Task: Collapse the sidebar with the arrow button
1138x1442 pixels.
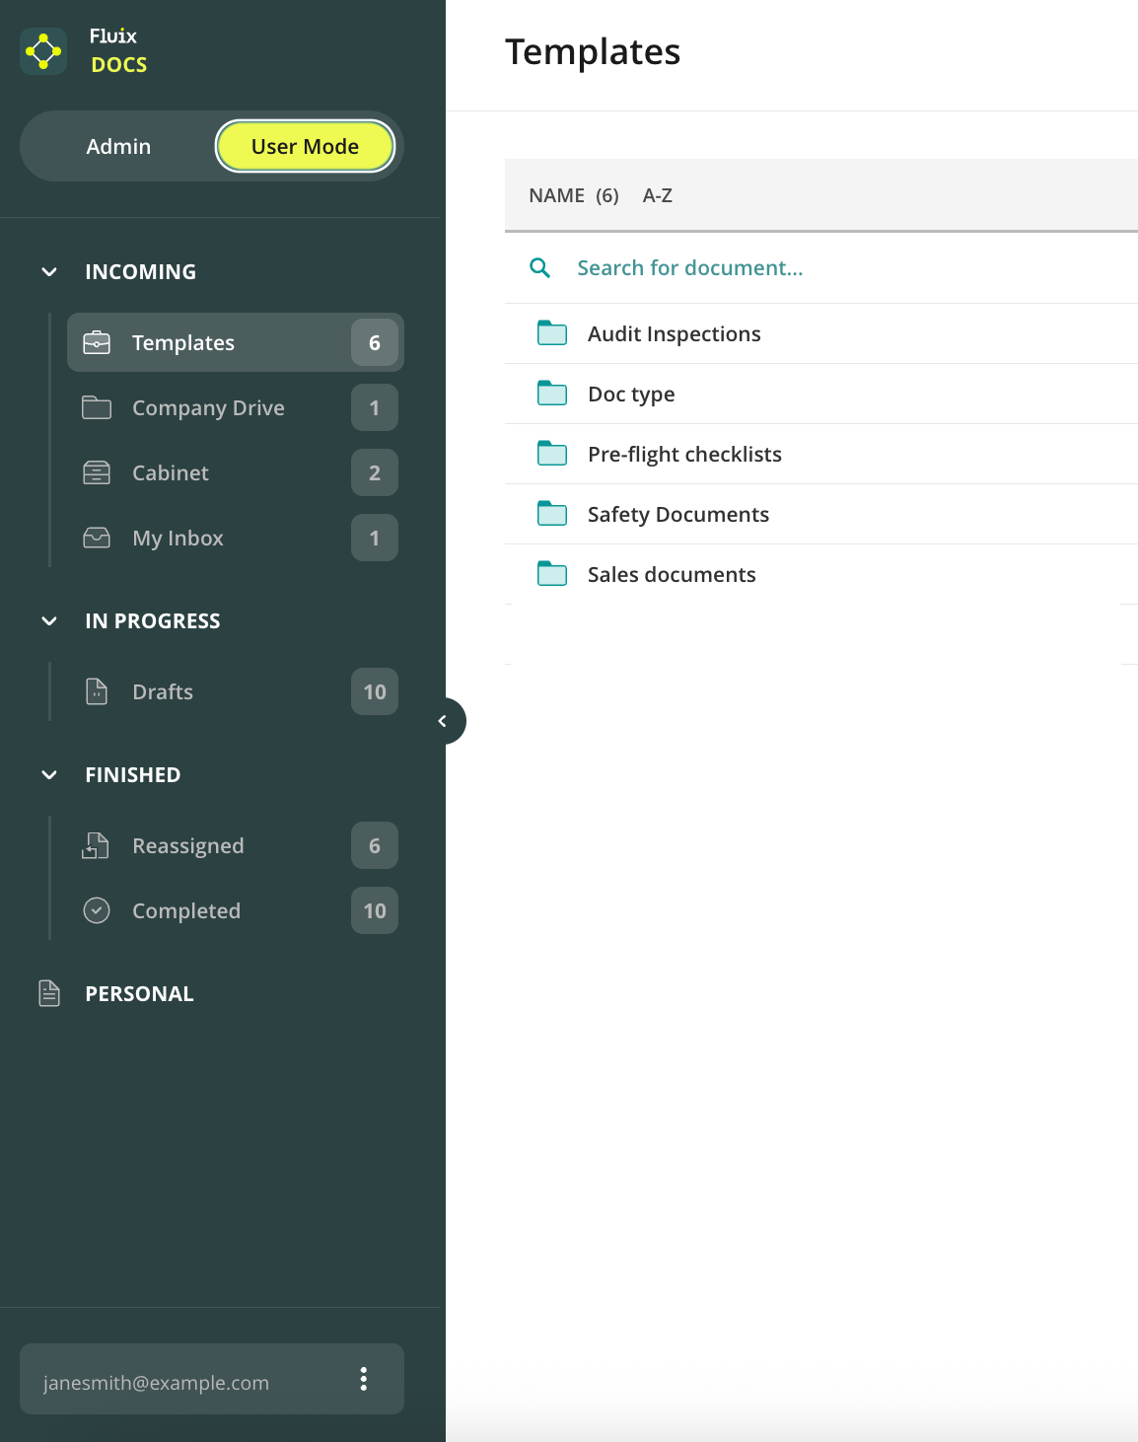Action: [443, 721]
